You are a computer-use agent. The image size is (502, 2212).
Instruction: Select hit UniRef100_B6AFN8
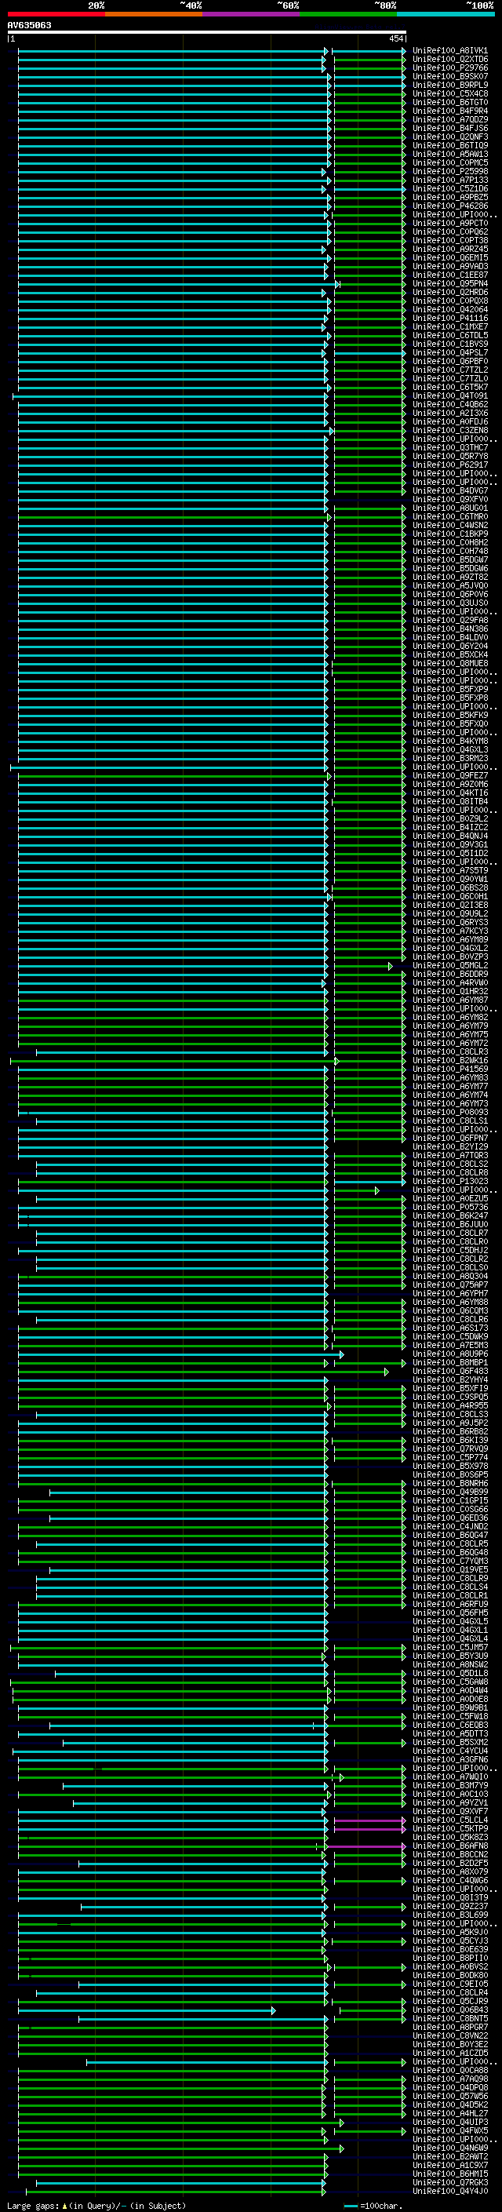[449, 1846]
